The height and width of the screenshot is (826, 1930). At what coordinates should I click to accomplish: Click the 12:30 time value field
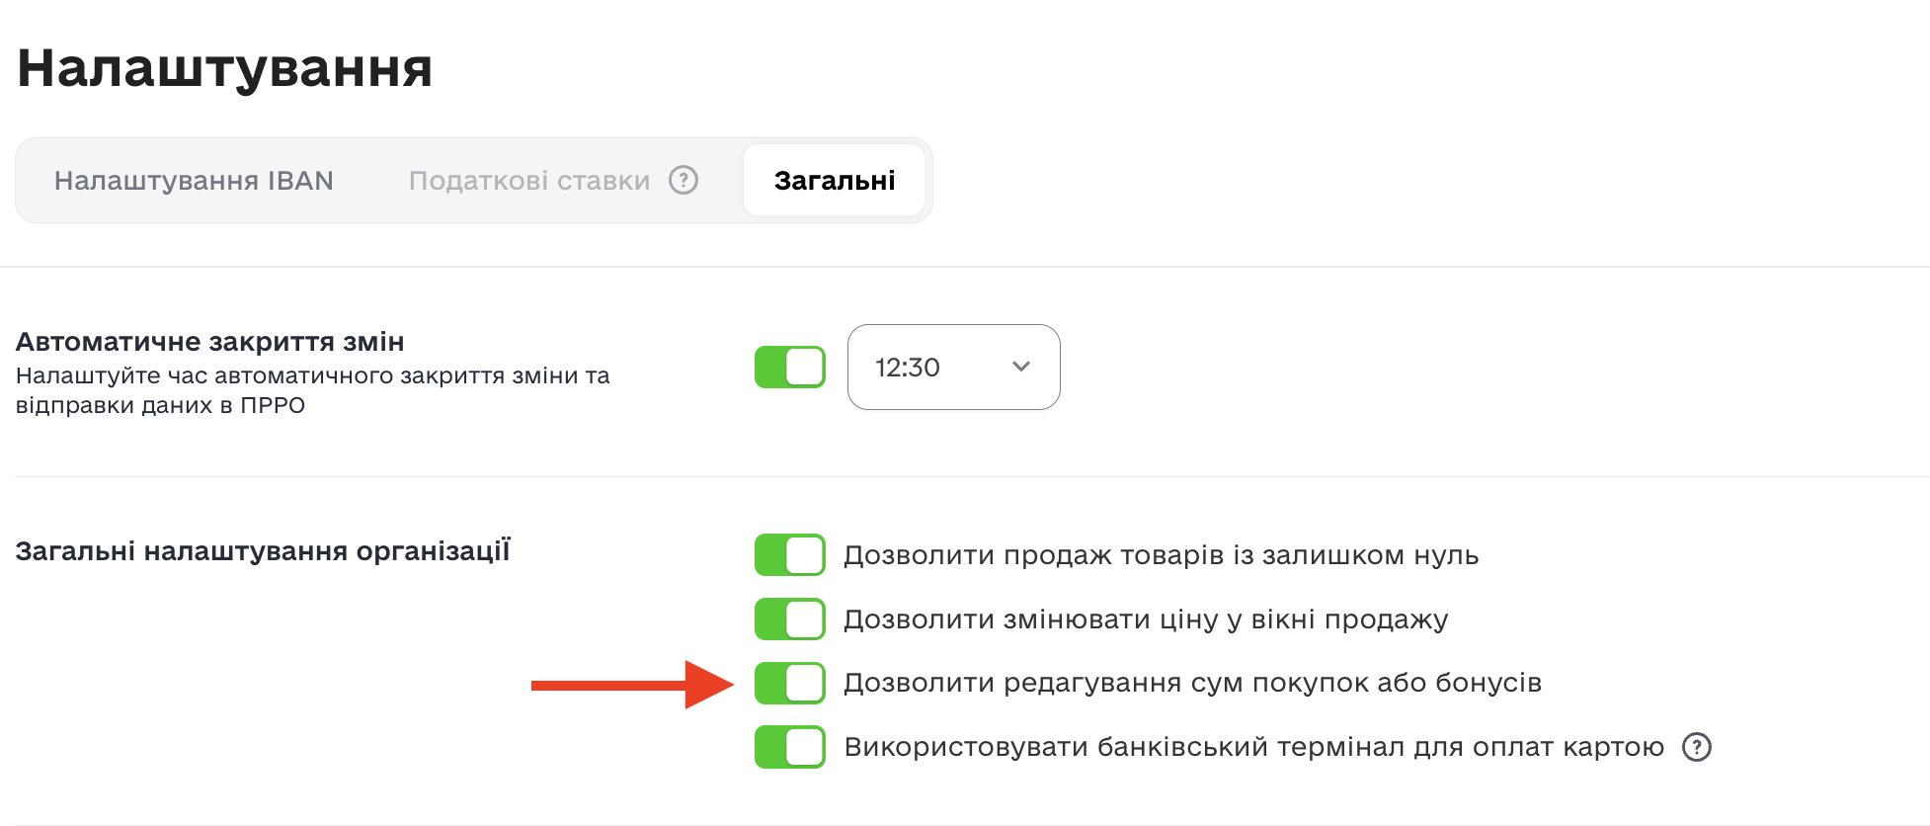click(908, 368)
